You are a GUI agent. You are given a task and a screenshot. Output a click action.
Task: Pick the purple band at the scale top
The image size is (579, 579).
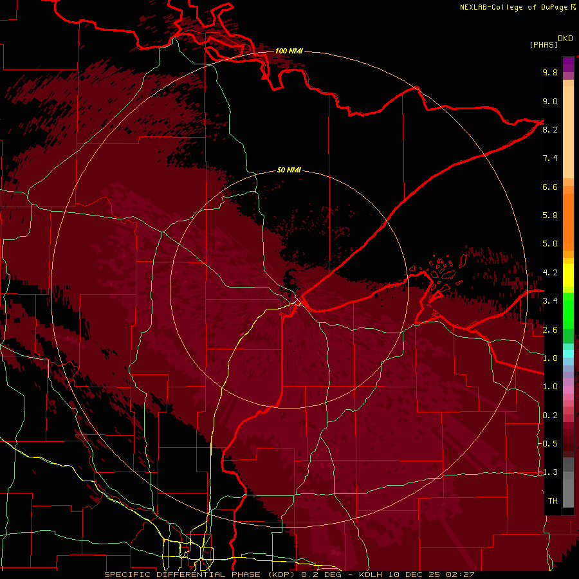(568, 64)
